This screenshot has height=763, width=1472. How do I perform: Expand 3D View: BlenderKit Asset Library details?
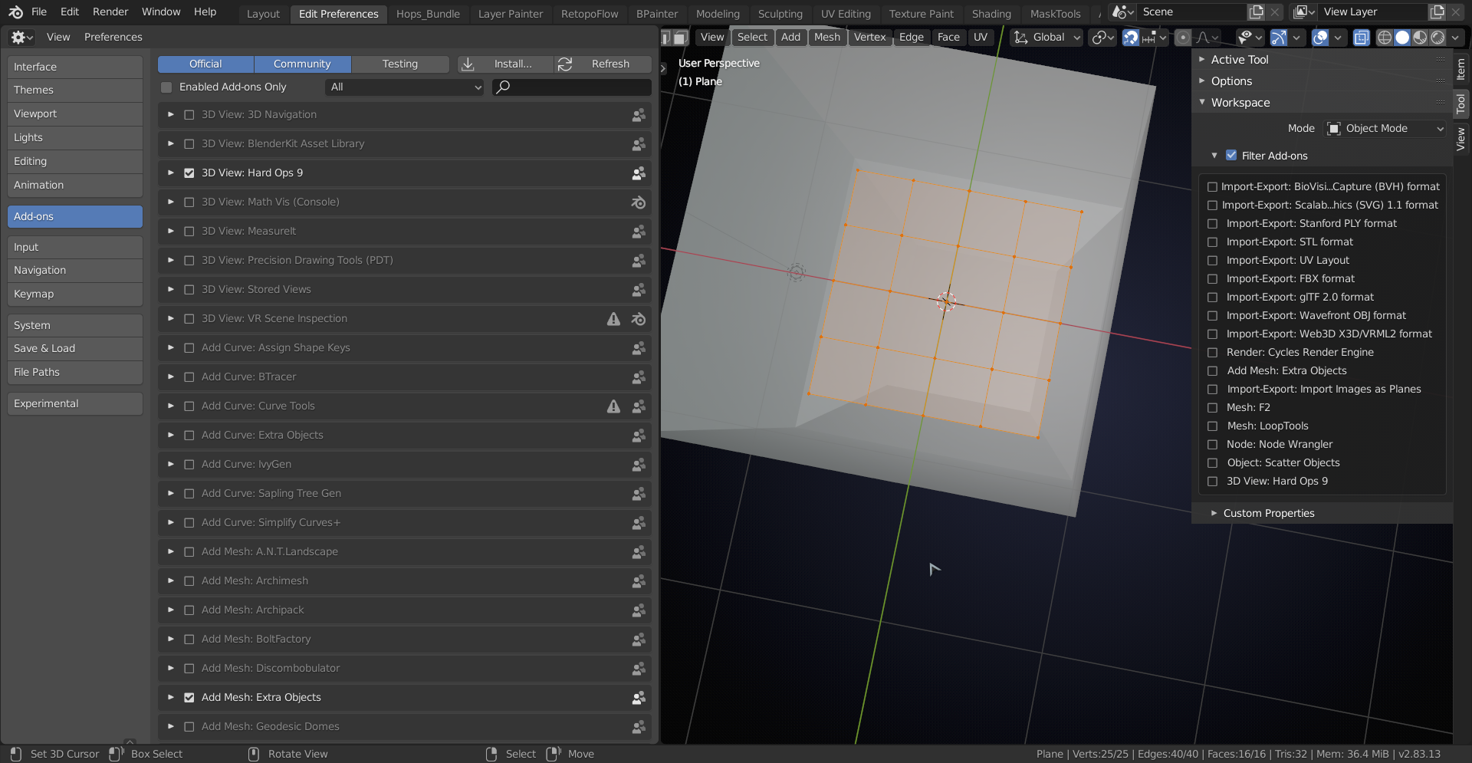[171, 144]
